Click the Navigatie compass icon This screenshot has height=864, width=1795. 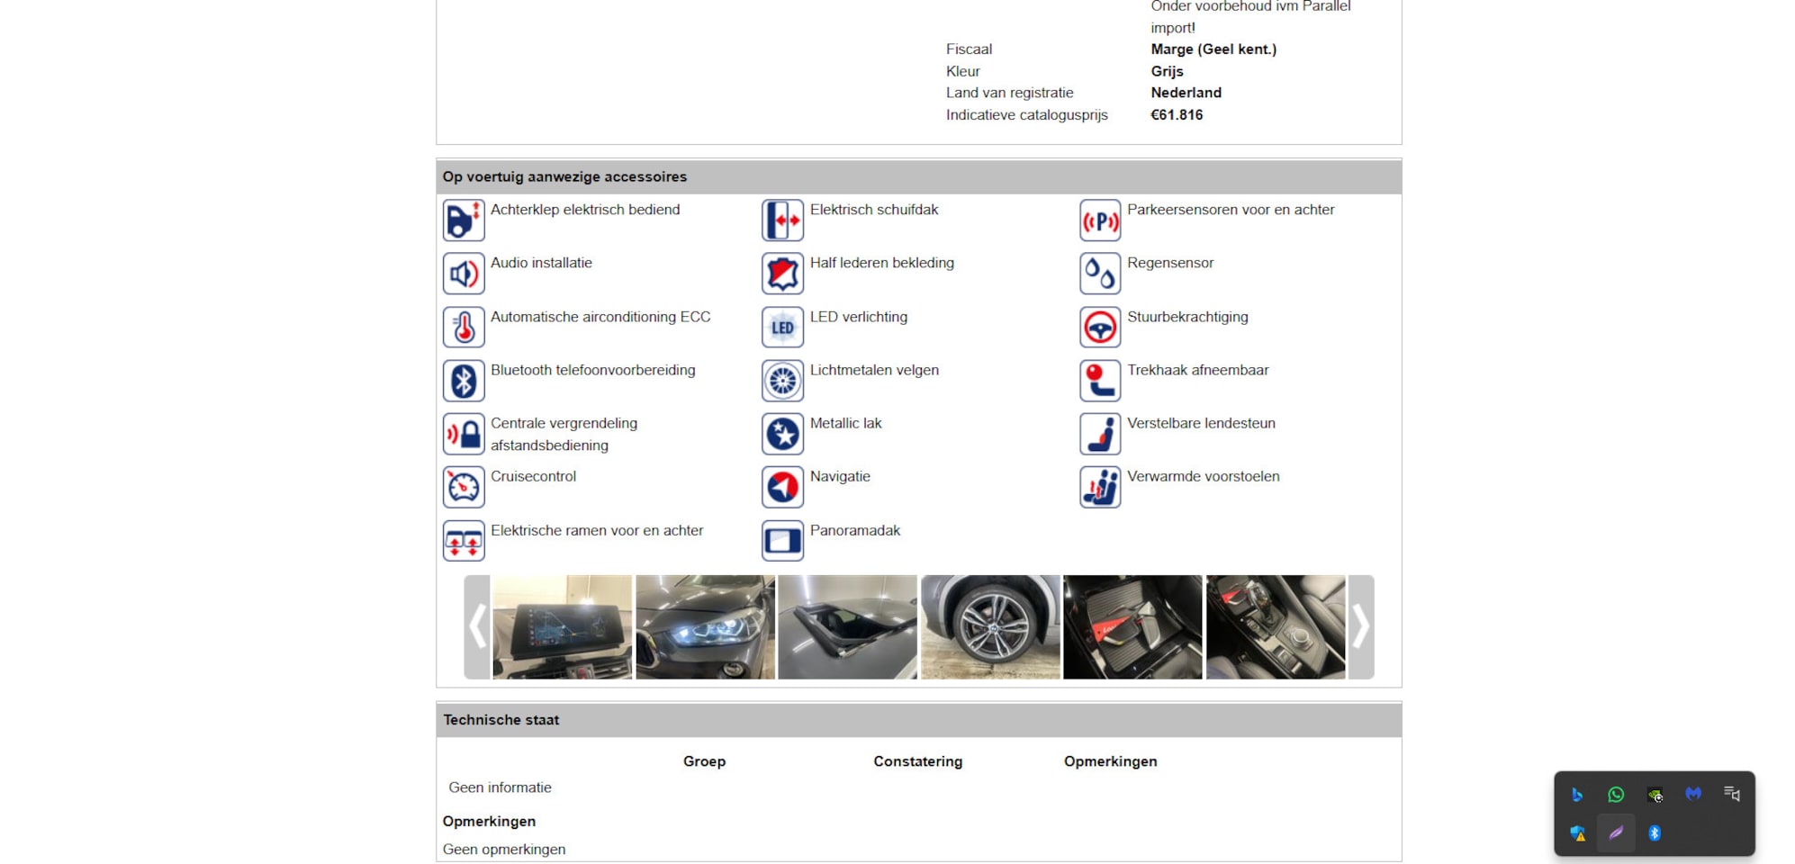point(782,487)
